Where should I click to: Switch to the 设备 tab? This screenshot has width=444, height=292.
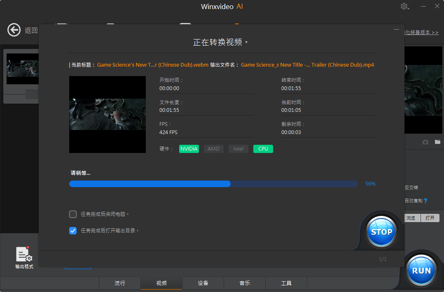coord(203,283)
